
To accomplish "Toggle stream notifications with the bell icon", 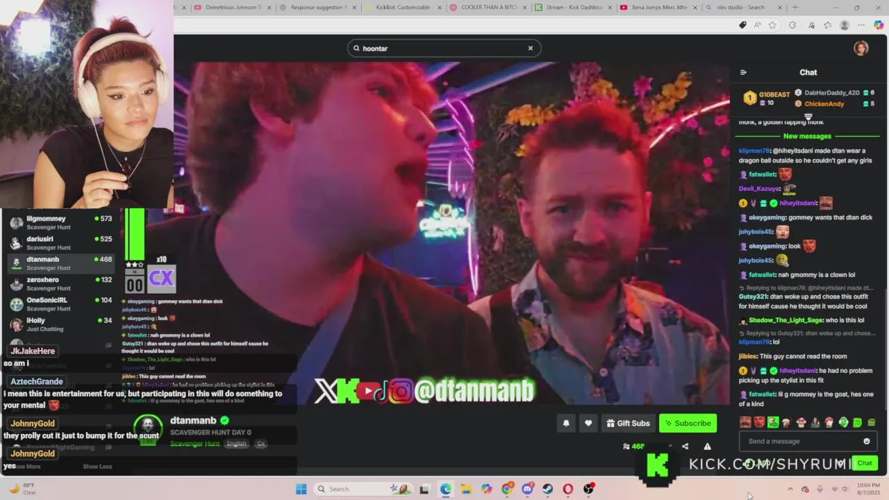I will (566, 423).
